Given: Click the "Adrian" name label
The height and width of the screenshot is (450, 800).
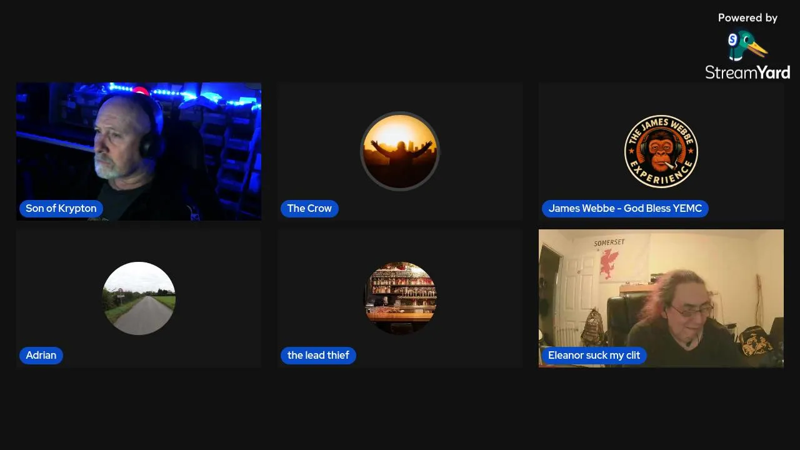Looking at the screenshot, I should click(x=41, y=355).
